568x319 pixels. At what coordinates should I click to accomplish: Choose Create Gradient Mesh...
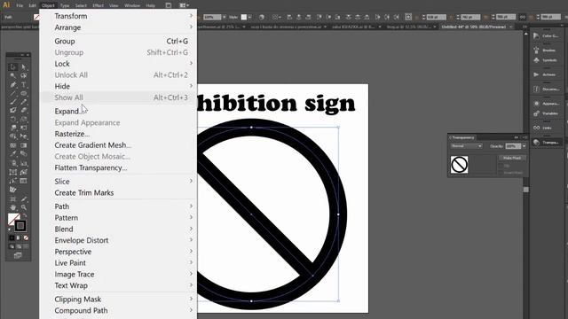point(118,145)
